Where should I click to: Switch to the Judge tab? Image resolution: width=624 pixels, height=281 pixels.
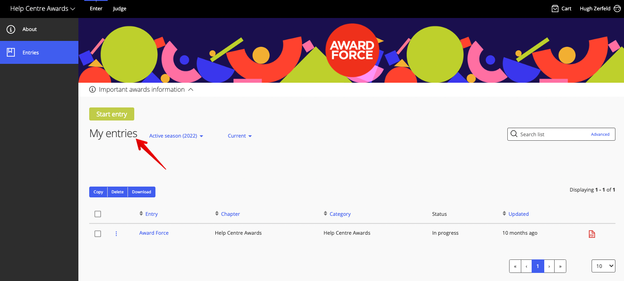point(120,9)
